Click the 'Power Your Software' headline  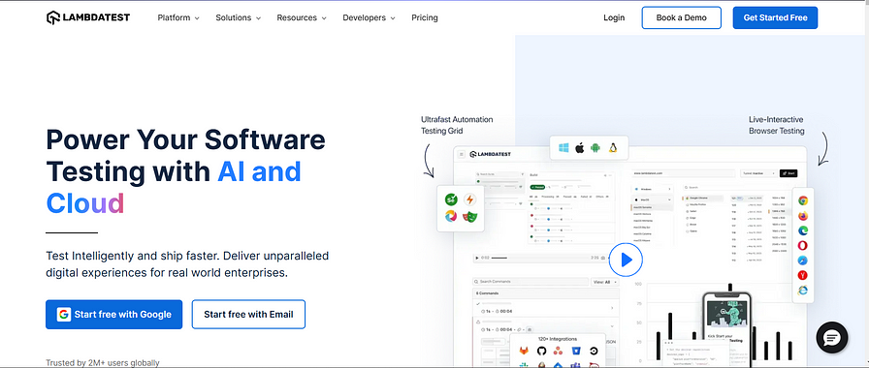[x=185, y=138]
